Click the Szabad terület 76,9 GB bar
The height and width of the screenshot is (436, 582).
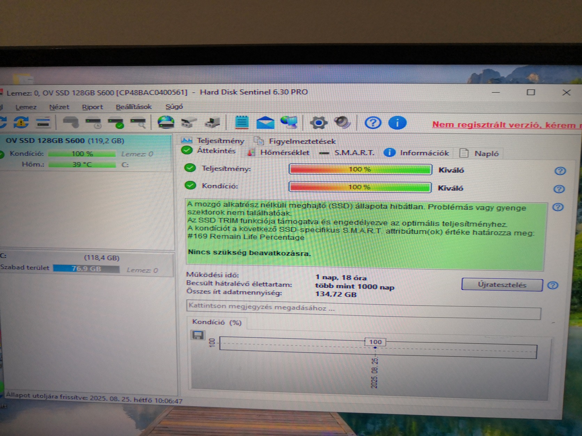click(86, 269)
